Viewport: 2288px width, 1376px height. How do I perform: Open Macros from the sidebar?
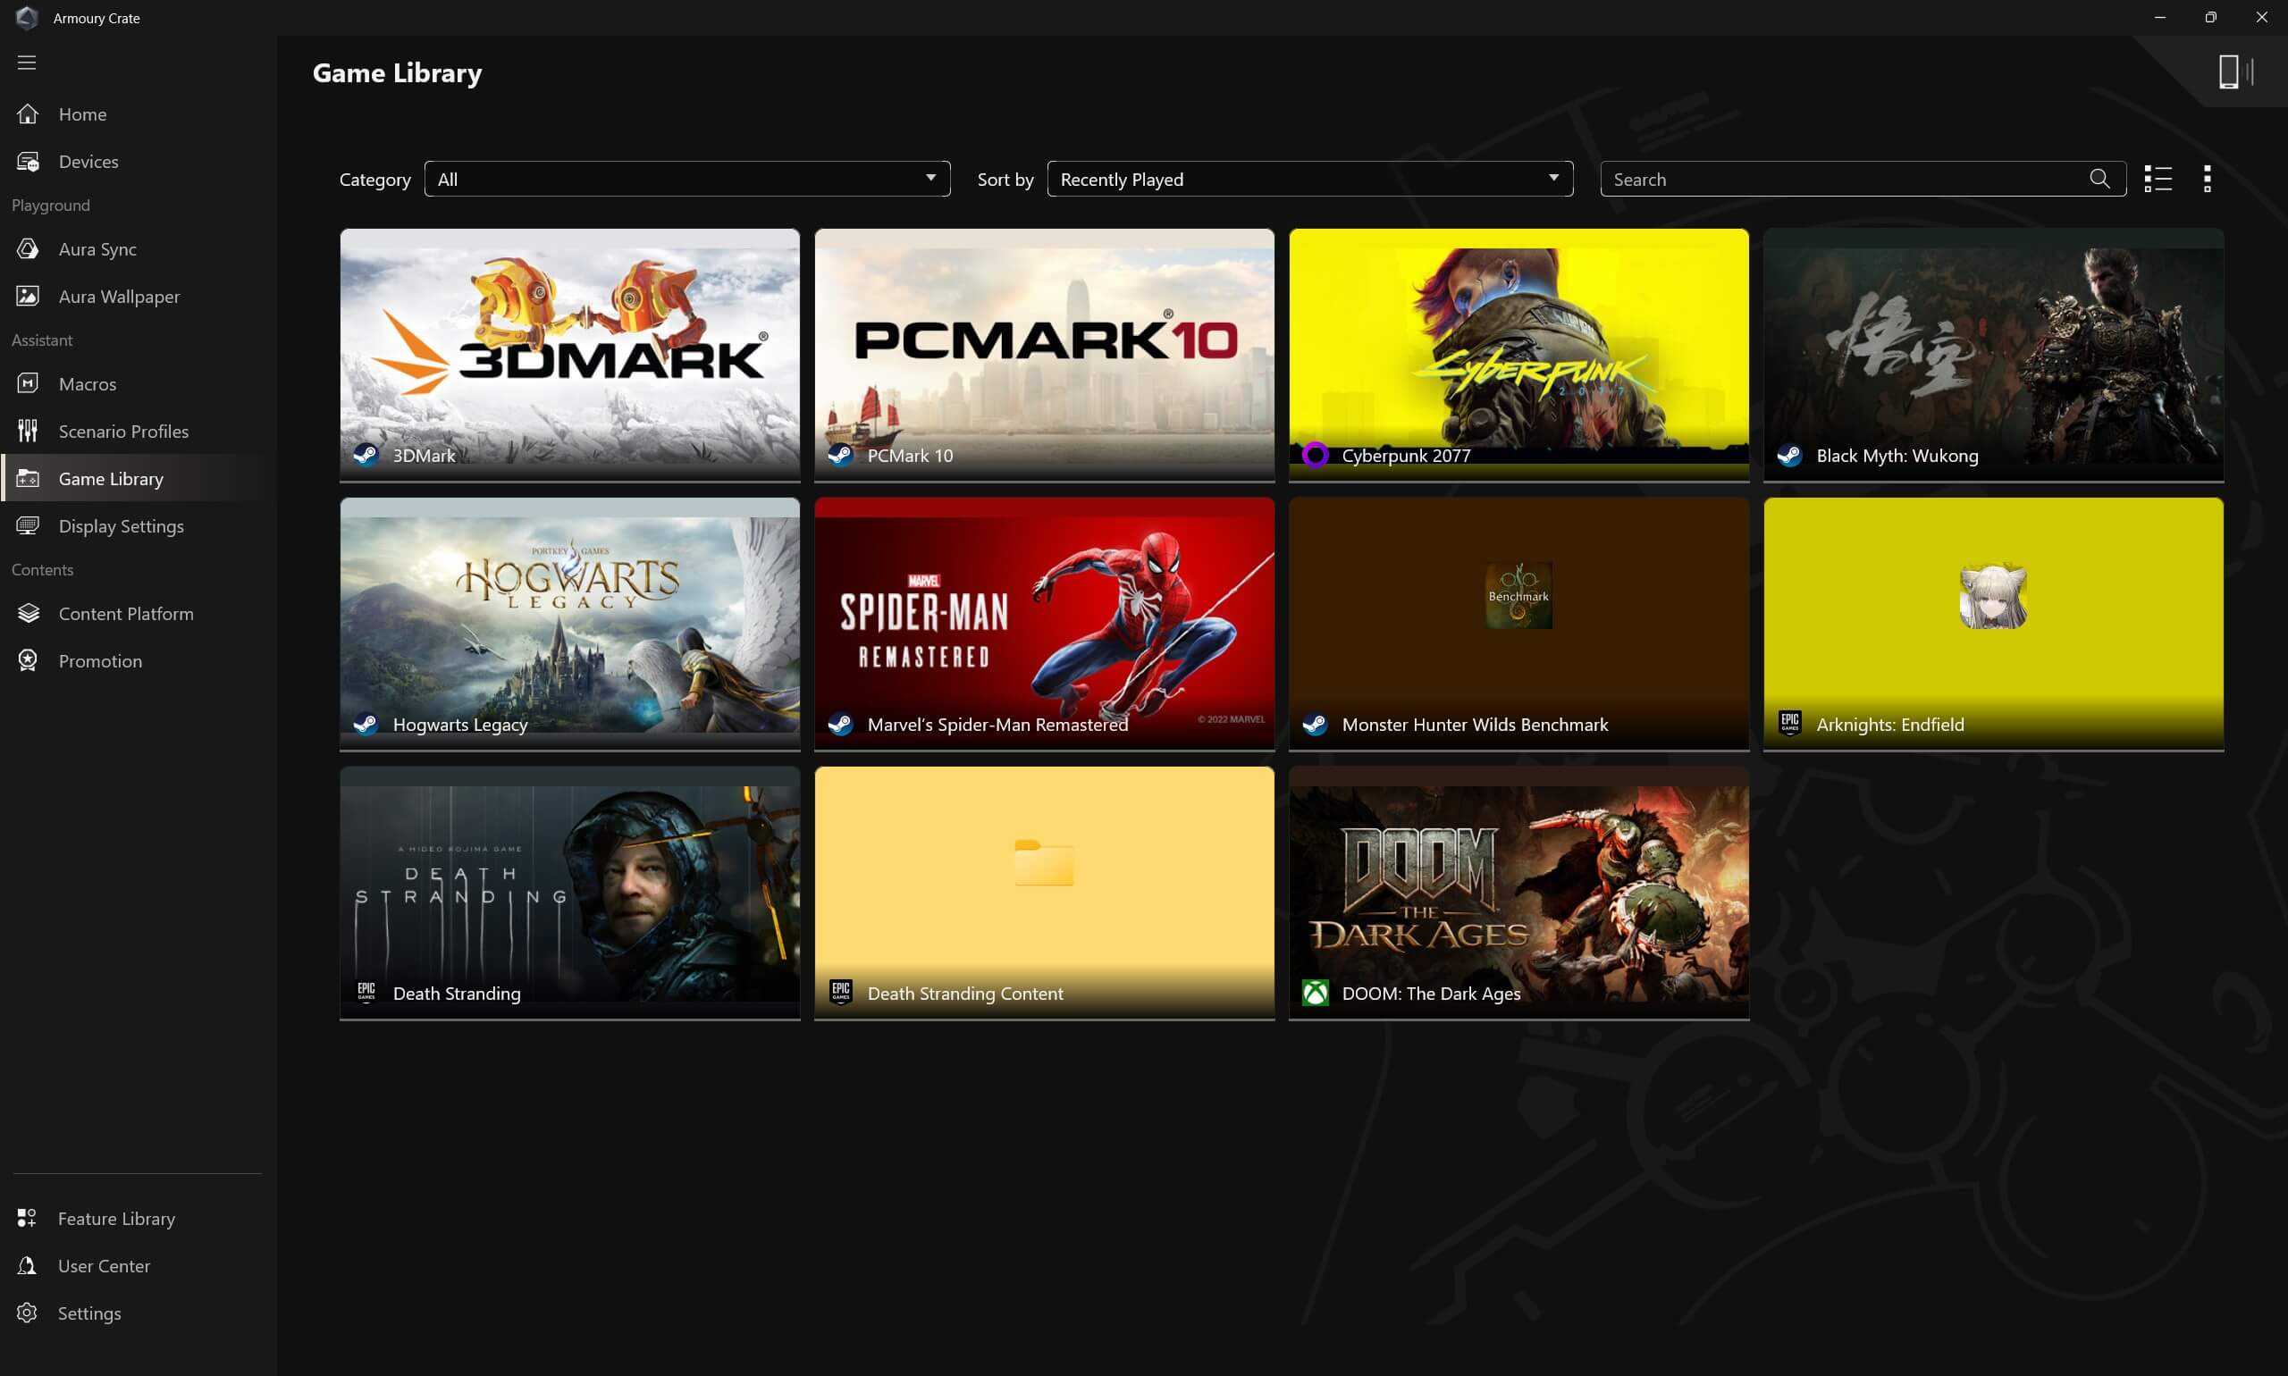88,383
